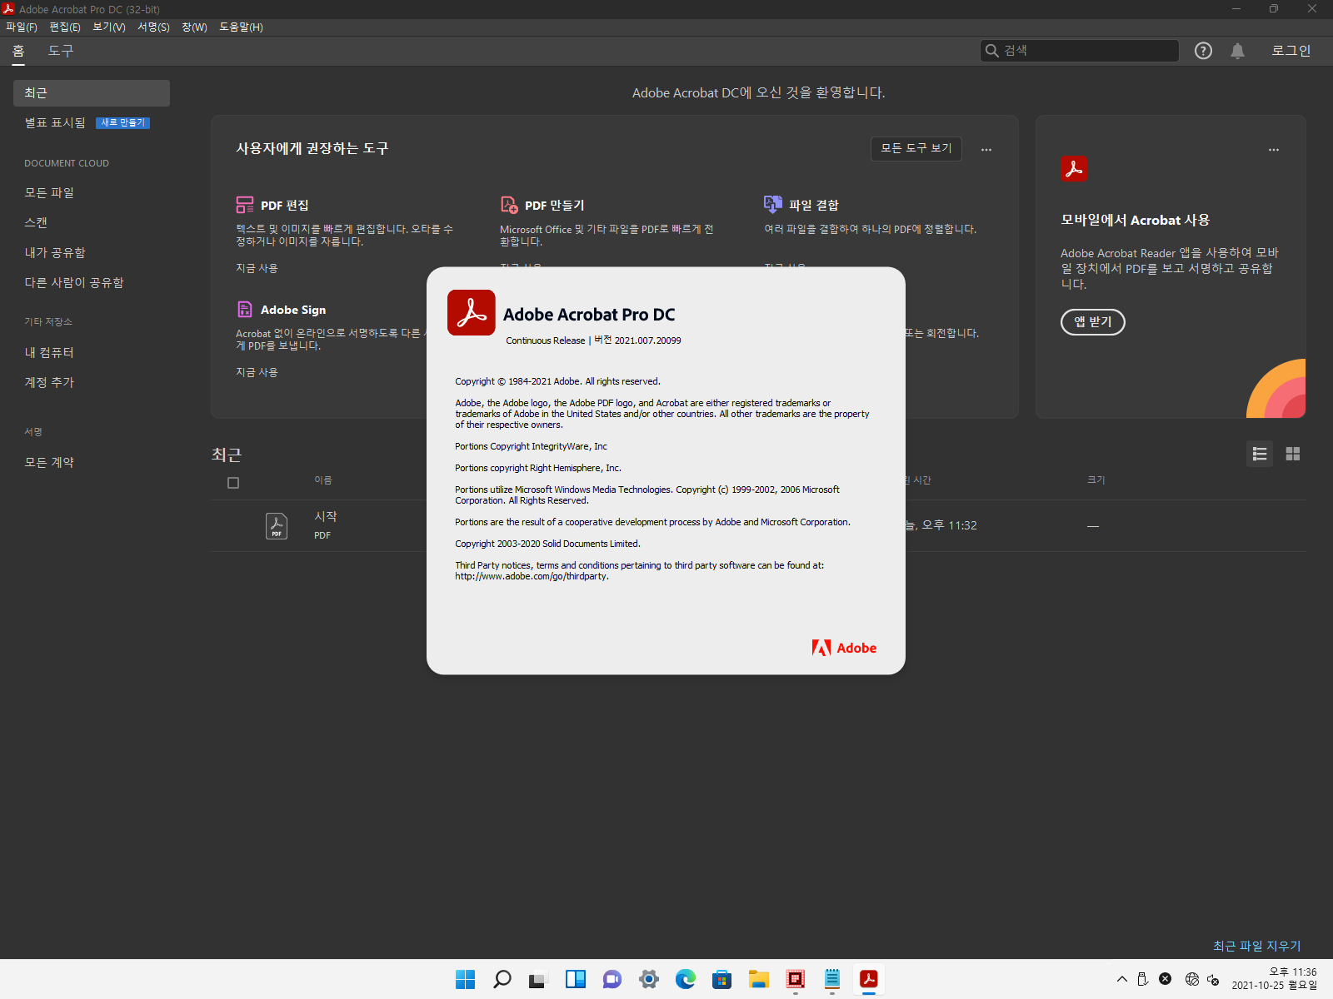The width and height of the screenshot is (1333, 999).
Task: Open the notifications bell icon
Action: [x=1238, y=51]
